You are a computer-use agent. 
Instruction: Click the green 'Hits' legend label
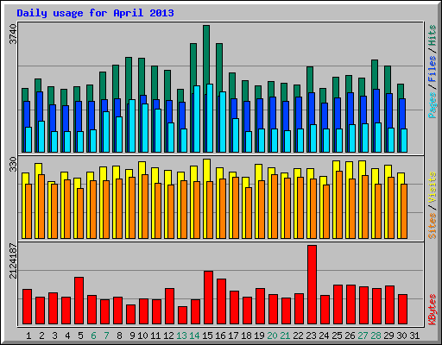(432, 35)
